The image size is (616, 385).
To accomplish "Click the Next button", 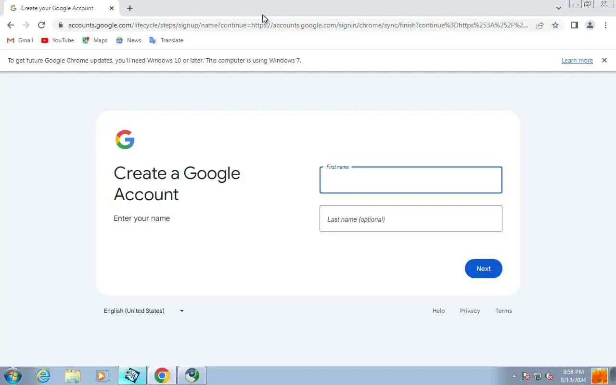I will pyautogui.click(x=484, y=269).
